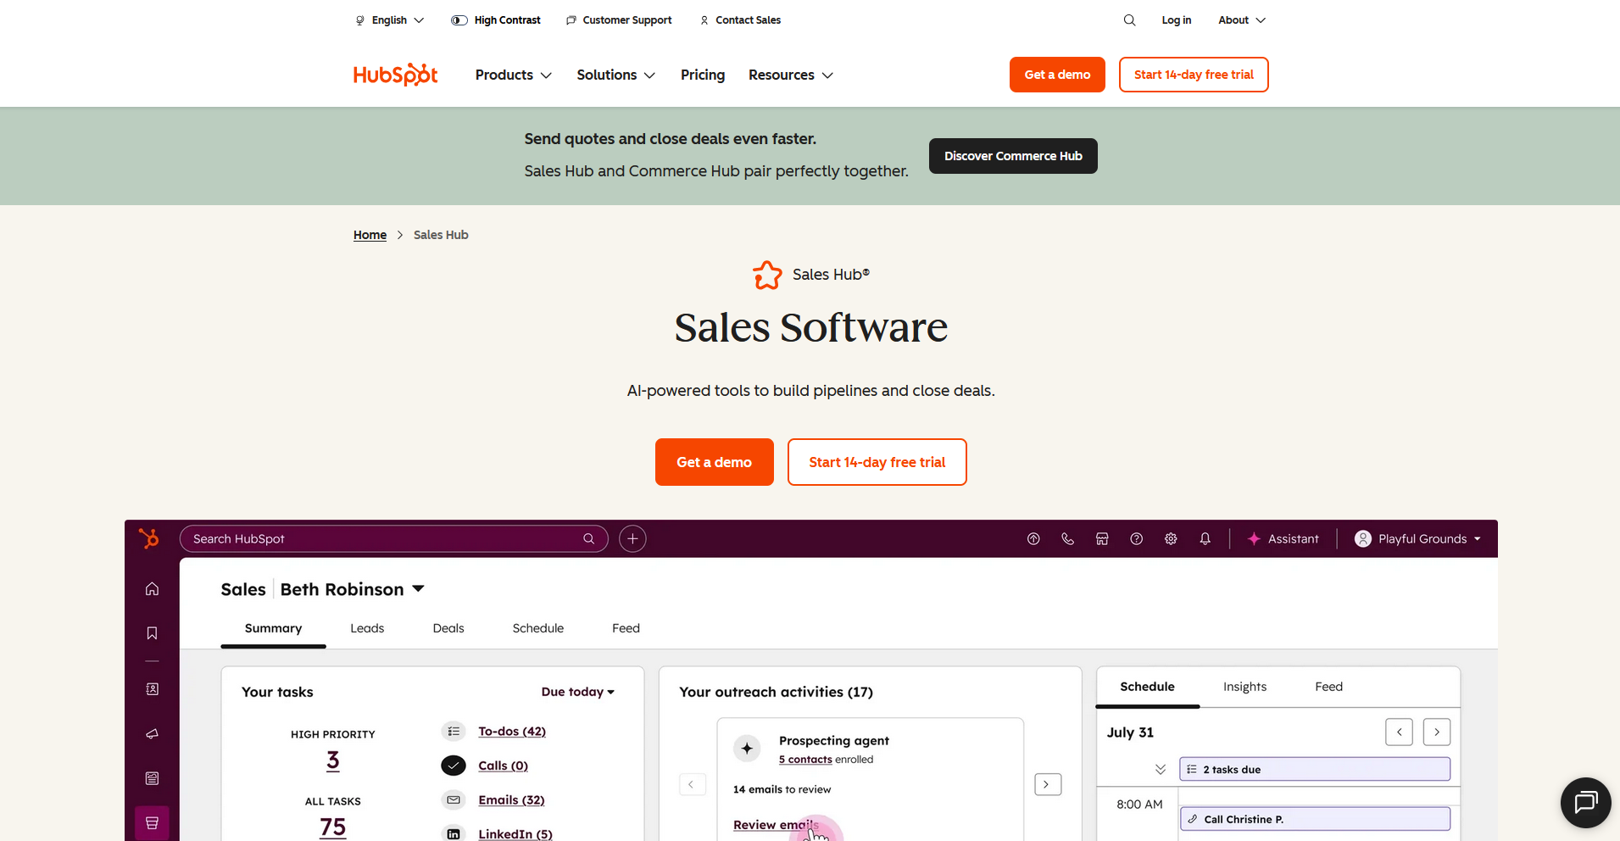Click the Assistant sparkle icon
Screen dimensions: 1620x841
[x=1254, y=538]
